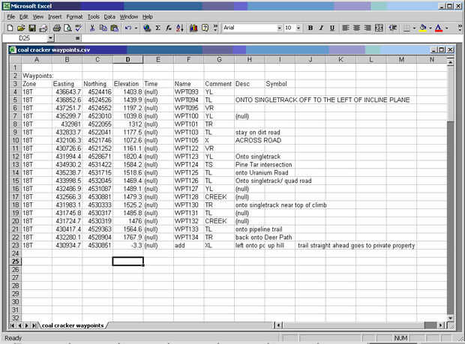The width and height of the screenshot is (465, 344).
Task: Click Merge and Center icon
Action: pos(379,28)
